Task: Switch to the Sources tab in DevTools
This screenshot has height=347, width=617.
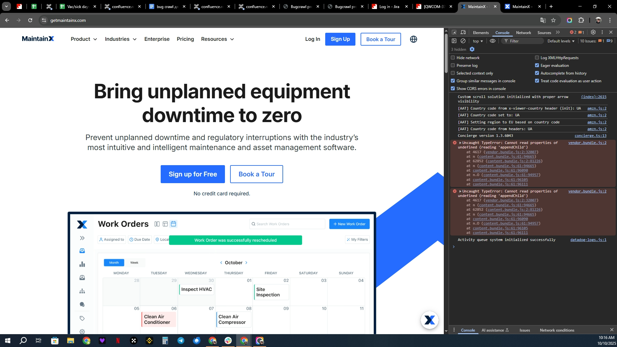Action: click(544, 32)
